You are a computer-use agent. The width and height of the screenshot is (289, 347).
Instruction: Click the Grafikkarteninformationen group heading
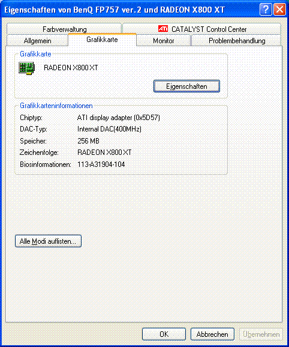(x=56, y=106)
